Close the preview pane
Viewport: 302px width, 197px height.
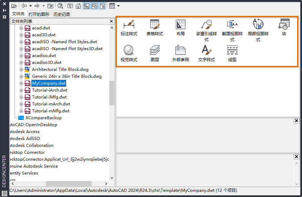296,121
